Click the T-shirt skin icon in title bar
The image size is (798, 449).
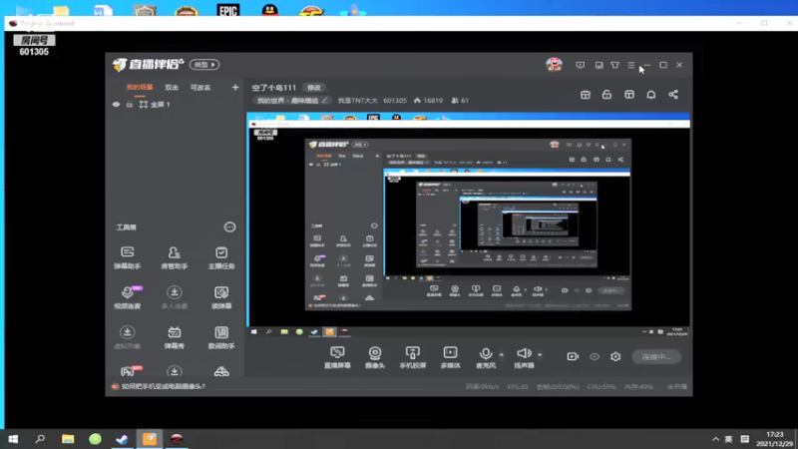click(615, 65)
